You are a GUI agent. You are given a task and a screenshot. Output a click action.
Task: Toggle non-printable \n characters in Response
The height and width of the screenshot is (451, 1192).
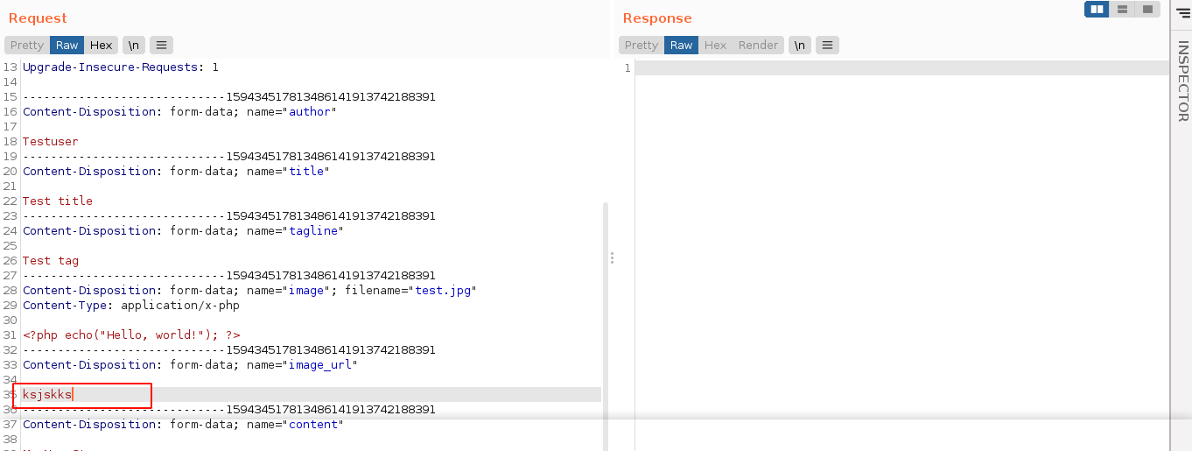(x=800, y=46)
